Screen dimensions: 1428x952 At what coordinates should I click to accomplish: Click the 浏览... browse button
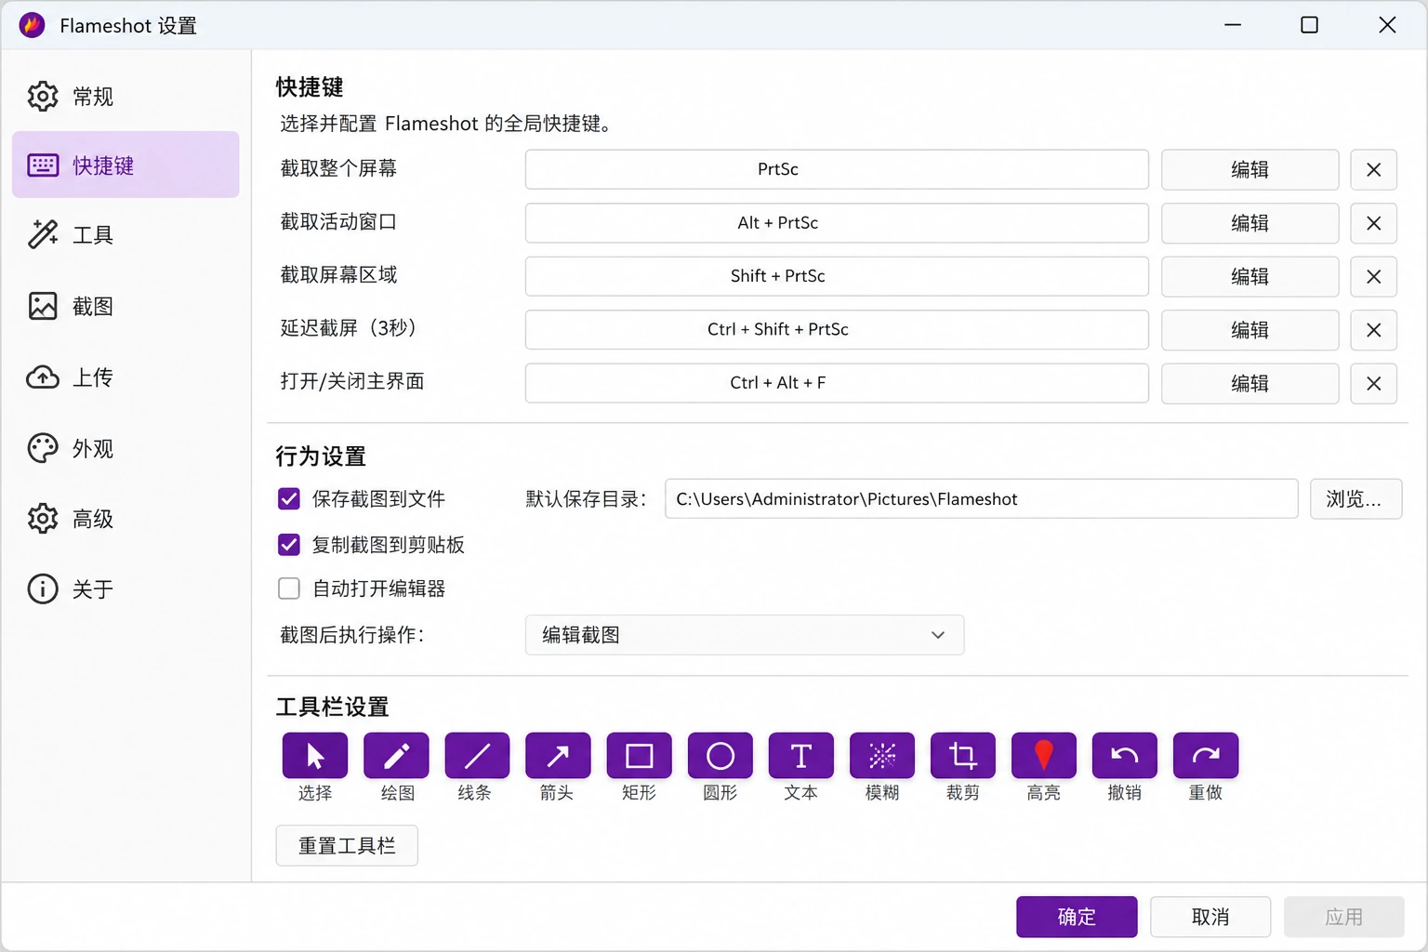1355,499
